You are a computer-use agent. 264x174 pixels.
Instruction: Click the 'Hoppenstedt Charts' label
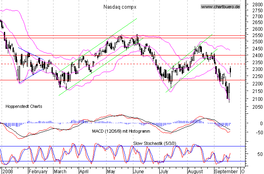coord(24,106)
